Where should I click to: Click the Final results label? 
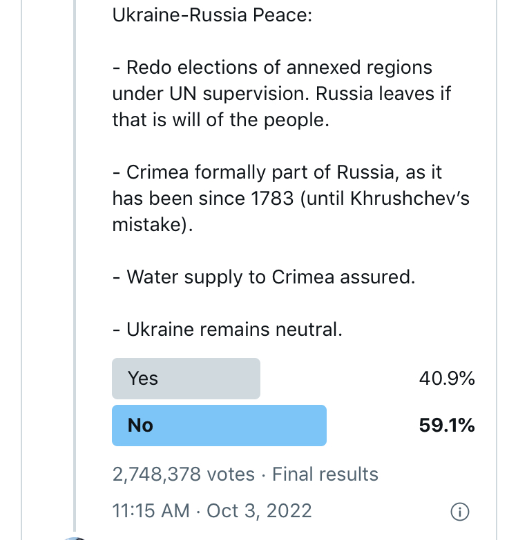point(325,474)
